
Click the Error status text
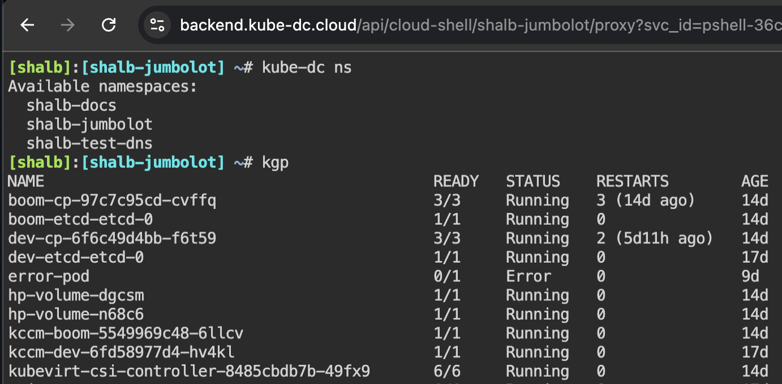click(528, 276)
